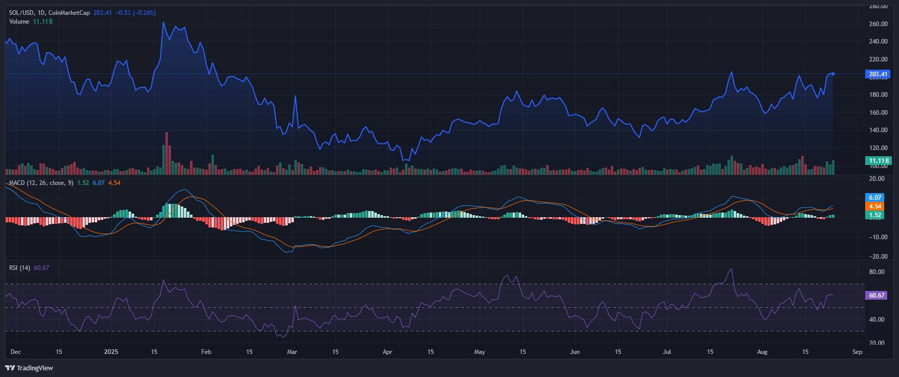Click the 260.00 price axis label
Viewport: 899px width, 377px height.
[x=878, y=24]
